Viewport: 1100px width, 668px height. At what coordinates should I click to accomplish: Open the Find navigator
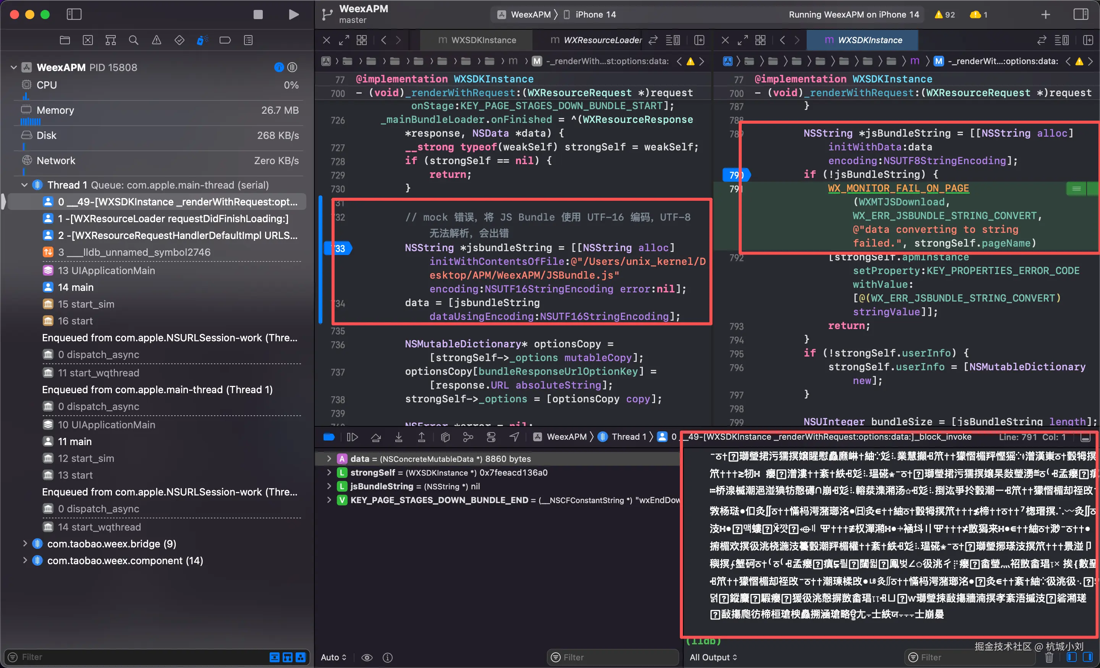coord(133,40)
